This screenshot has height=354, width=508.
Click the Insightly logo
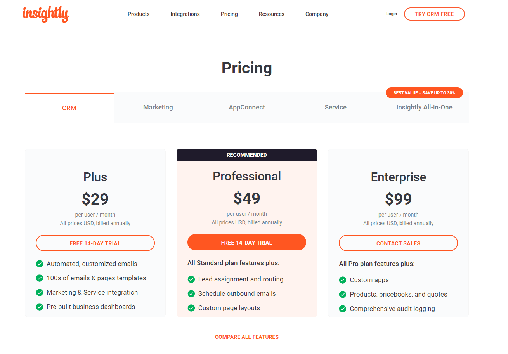tap(45, 14)
